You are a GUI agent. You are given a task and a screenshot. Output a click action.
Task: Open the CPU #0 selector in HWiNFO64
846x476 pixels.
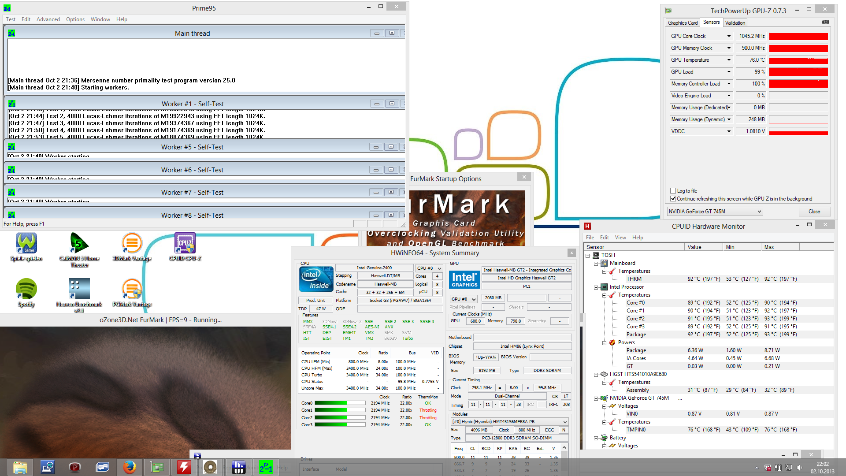pos(429,268)
